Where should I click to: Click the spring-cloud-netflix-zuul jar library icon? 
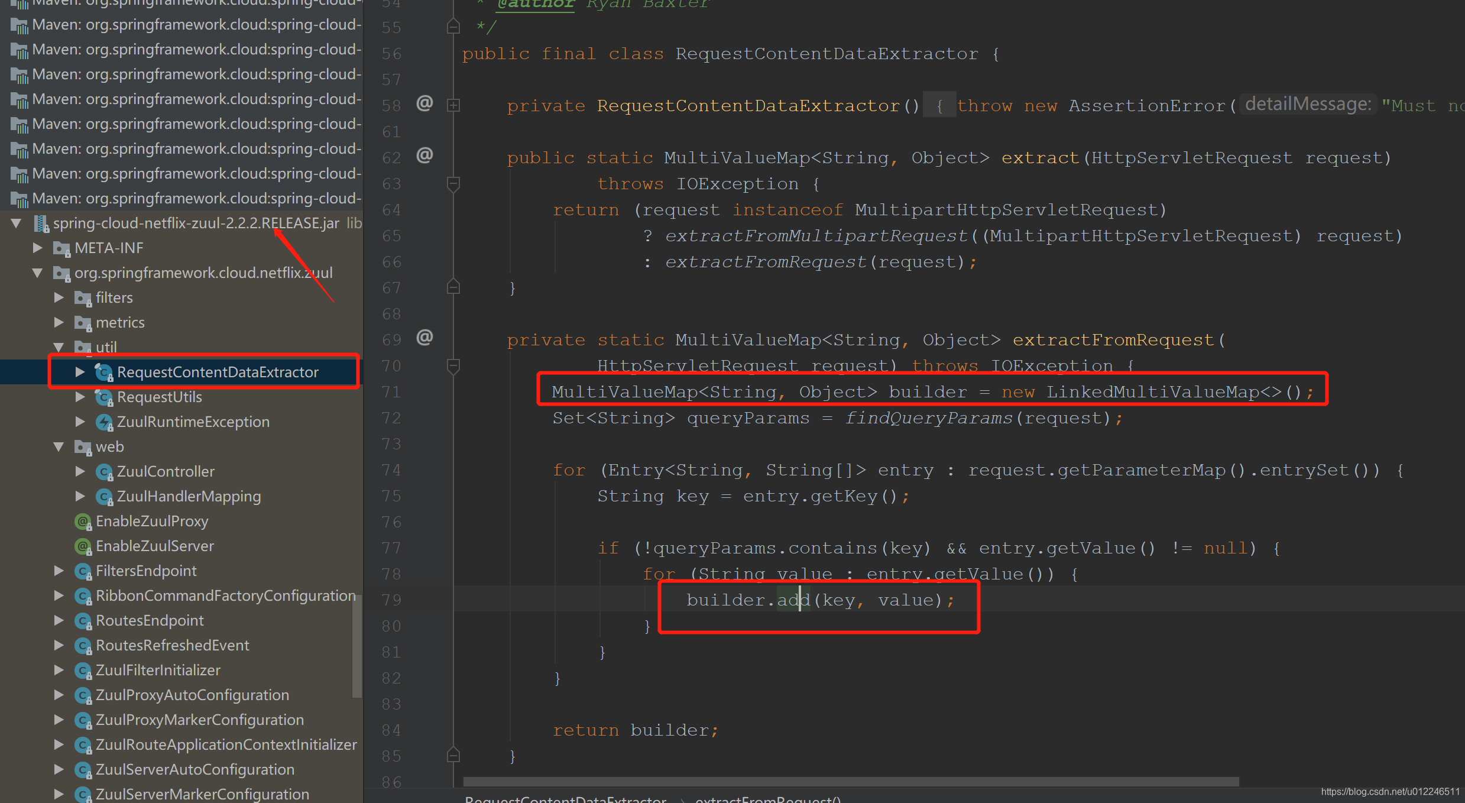click(x=40, y=223)
